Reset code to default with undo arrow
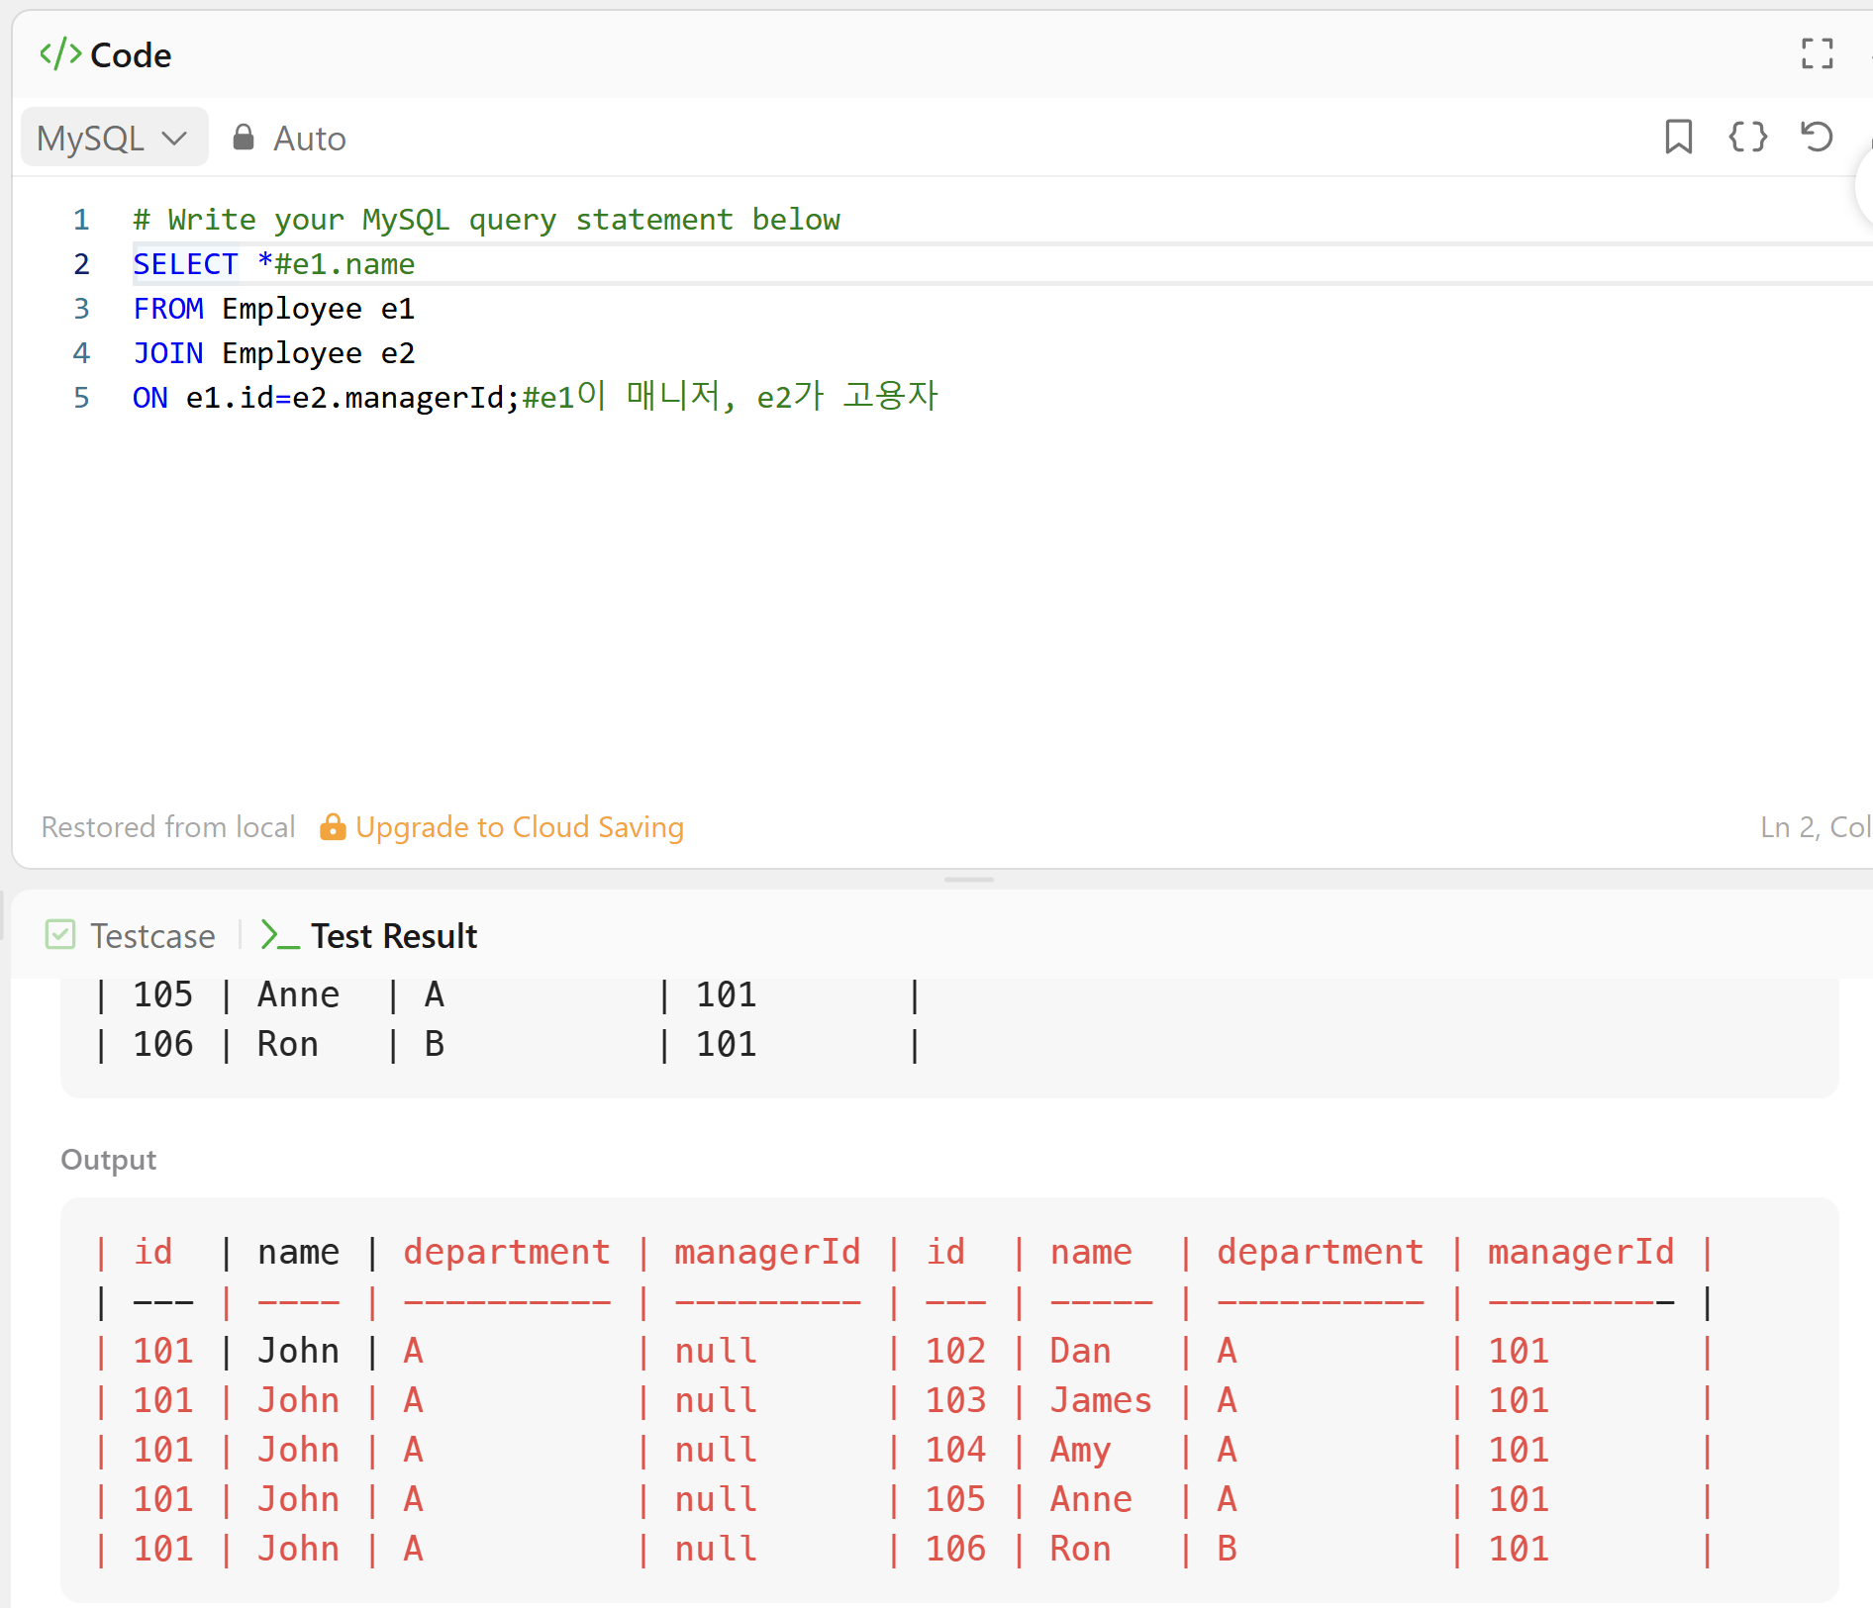This screenshot has height=1608, width=1873. pyautogui.click(x=1817, y=137)
